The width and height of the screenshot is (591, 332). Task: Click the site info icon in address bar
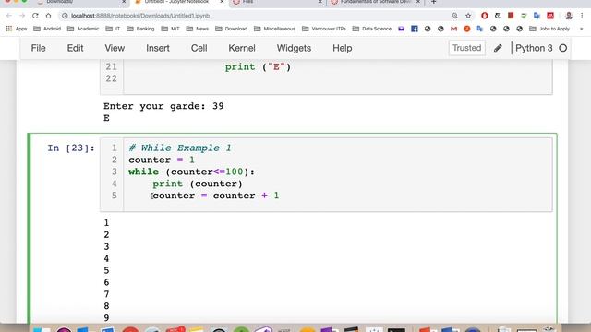65,16
